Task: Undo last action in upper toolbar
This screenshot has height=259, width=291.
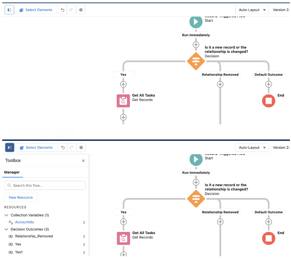Action: [63, 10]
